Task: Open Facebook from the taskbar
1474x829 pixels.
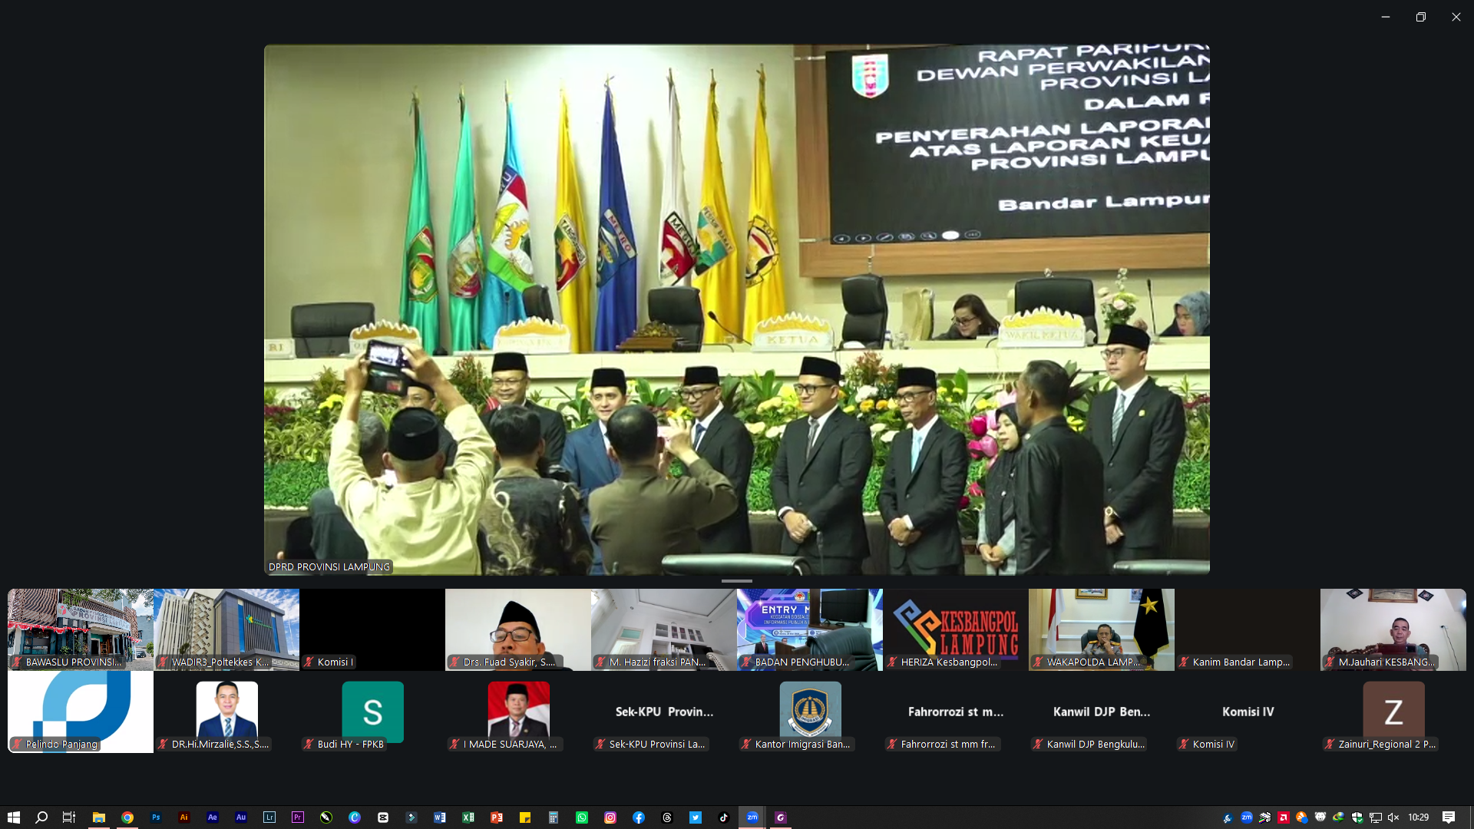Action: coord(639,817)
